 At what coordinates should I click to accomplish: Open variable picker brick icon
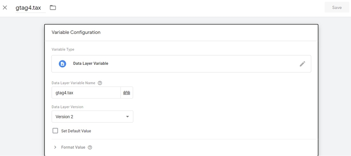click(127, 93)
